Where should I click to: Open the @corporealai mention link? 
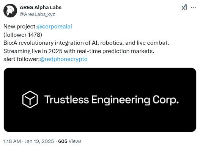coord(55,27)
